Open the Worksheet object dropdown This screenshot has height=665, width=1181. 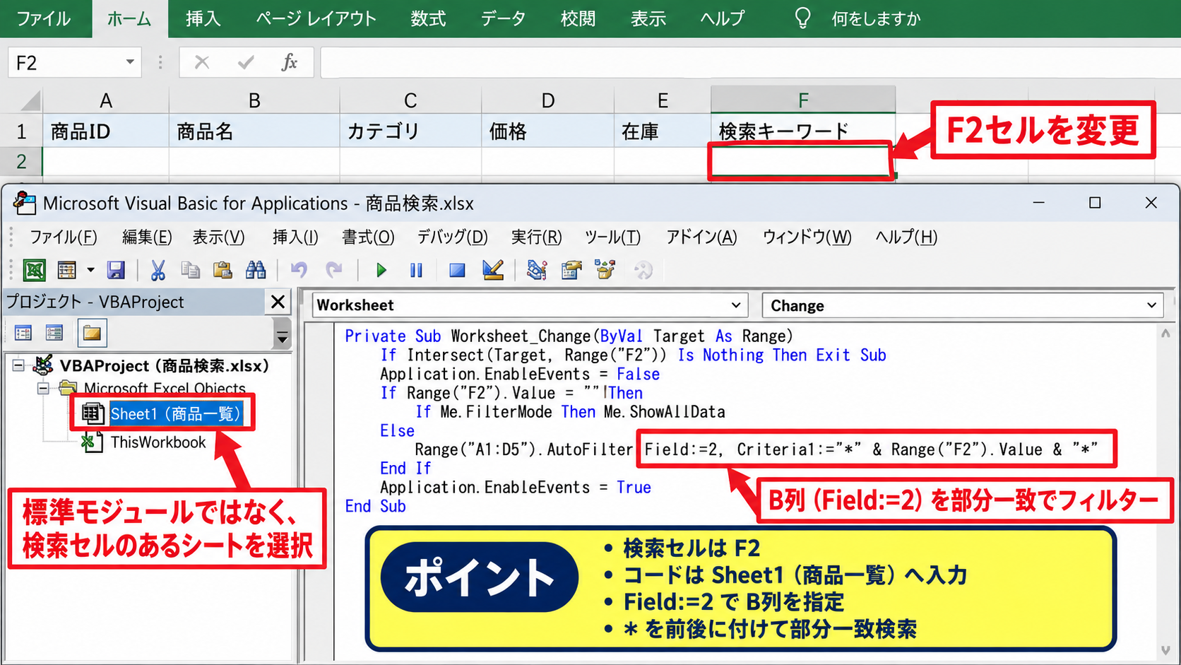(735, 305)
